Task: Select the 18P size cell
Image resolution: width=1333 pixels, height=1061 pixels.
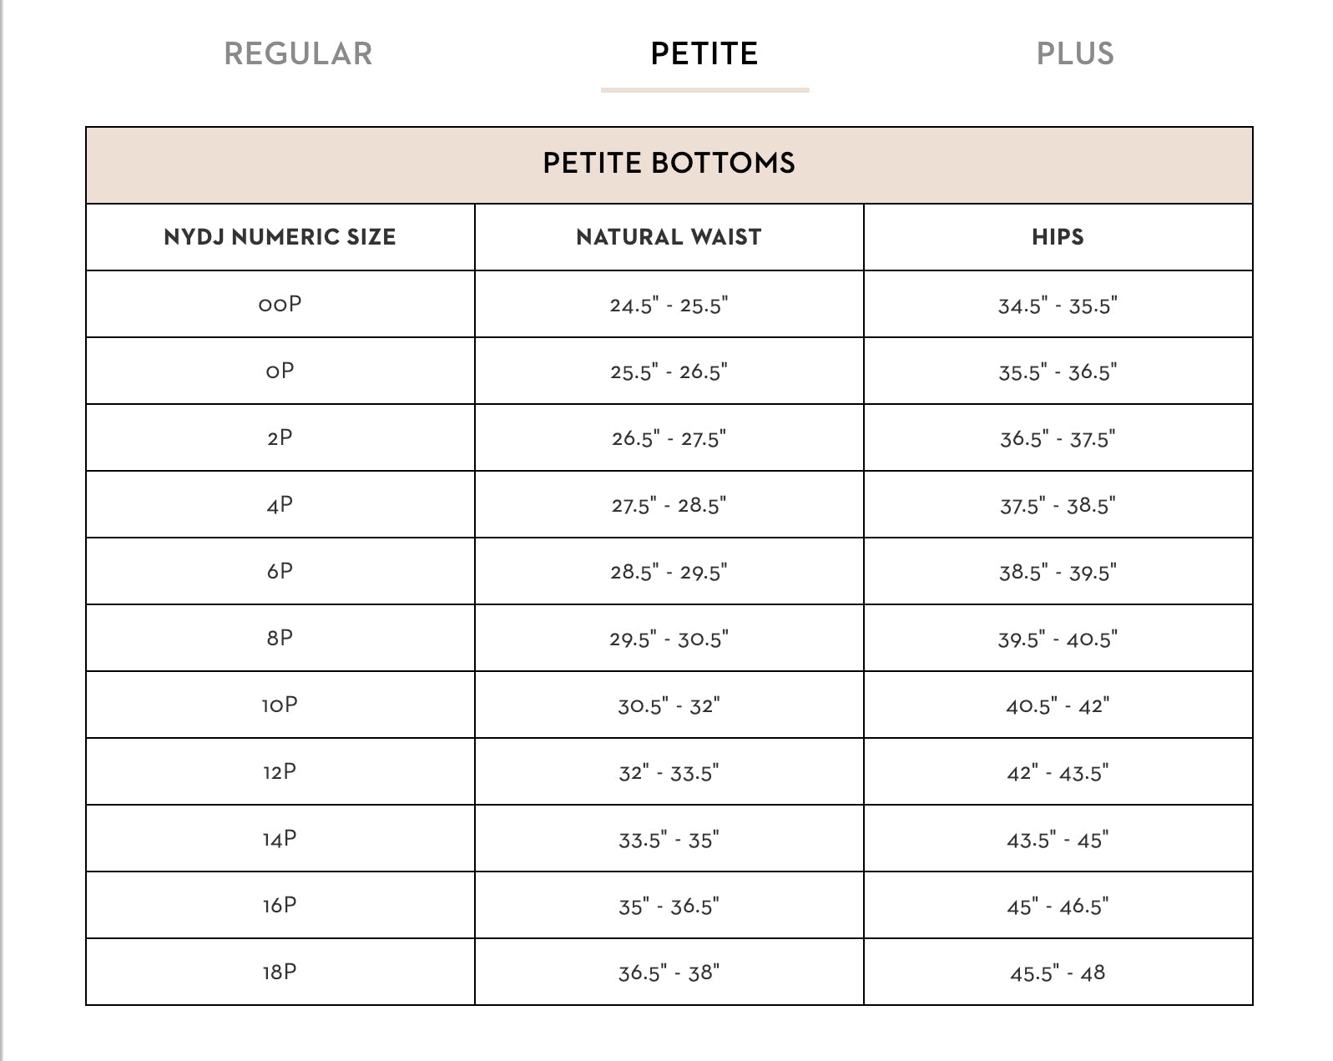Action: [x=280, y=973]
